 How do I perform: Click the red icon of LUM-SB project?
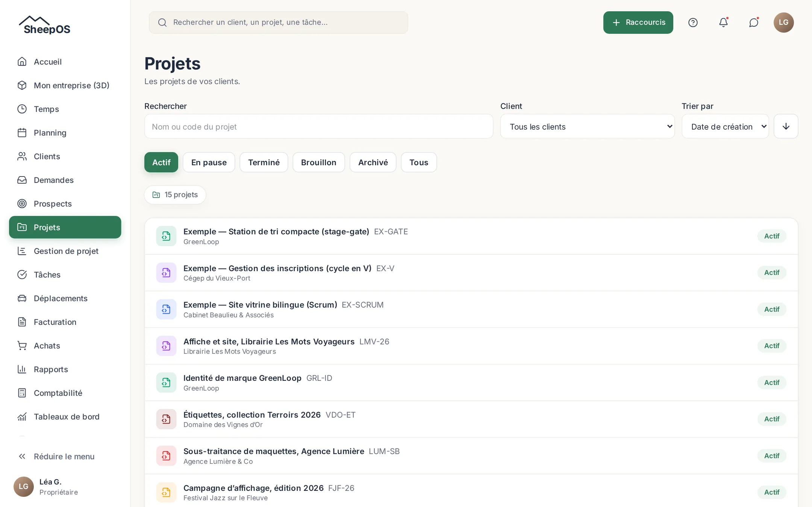click(x=166, y=456)
